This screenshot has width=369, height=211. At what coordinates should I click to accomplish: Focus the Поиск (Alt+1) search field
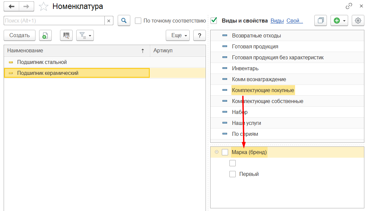[54, 21]
